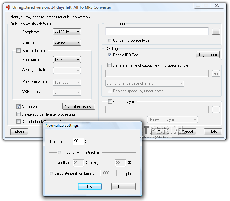Click the Tag options button
Image resolution: width=230 pixels, height=201 pixels.
pos(207,55)
